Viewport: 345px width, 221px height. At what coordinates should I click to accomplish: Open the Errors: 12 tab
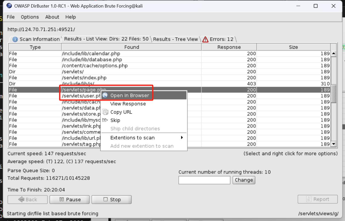[218, 39]
